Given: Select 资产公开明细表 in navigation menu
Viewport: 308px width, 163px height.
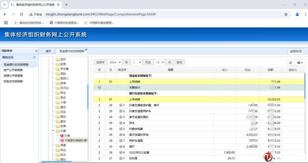Looking at the screenshot, I should pos(13,70).
